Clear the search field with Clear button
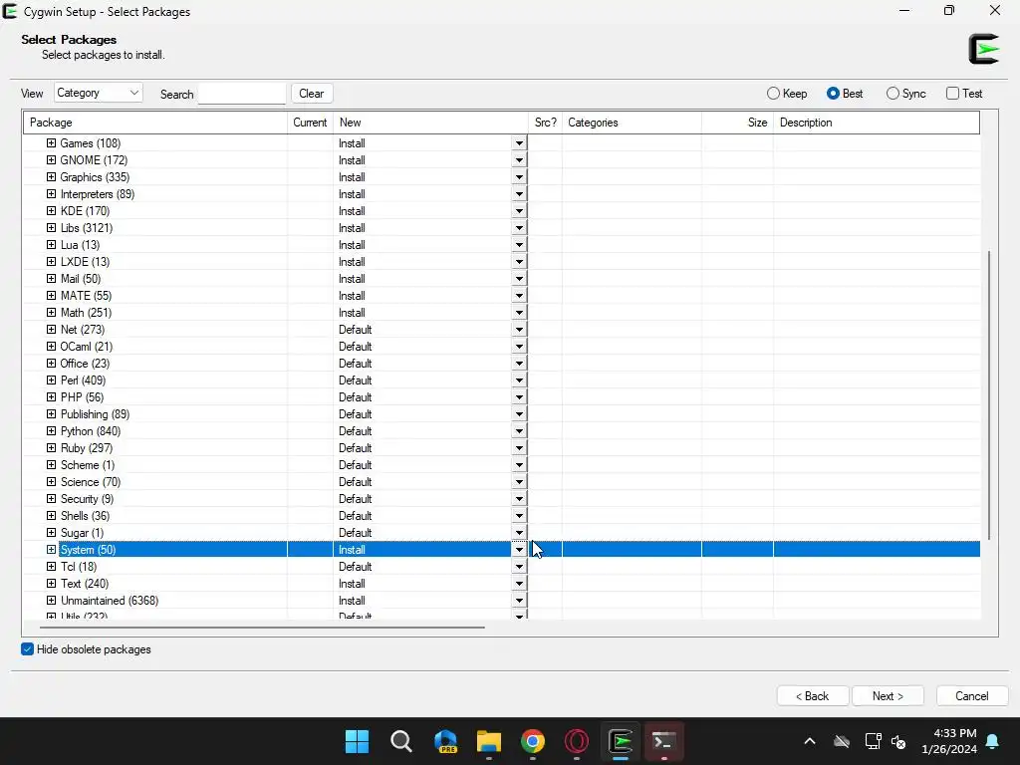Viewport: 1020px width, 765px height. (312, 93)
